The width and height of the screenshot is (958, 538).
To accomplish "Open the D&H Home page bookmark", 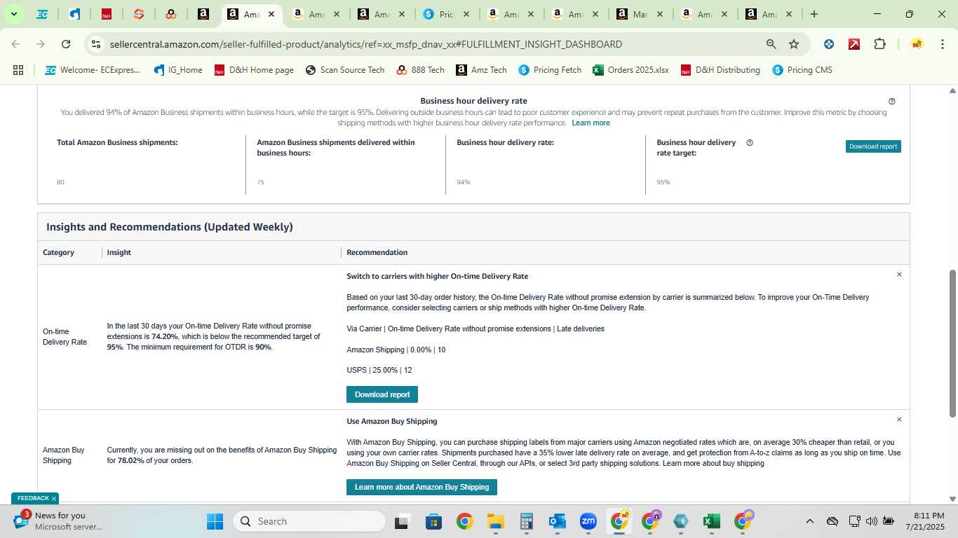I will (x=254, y=70).
